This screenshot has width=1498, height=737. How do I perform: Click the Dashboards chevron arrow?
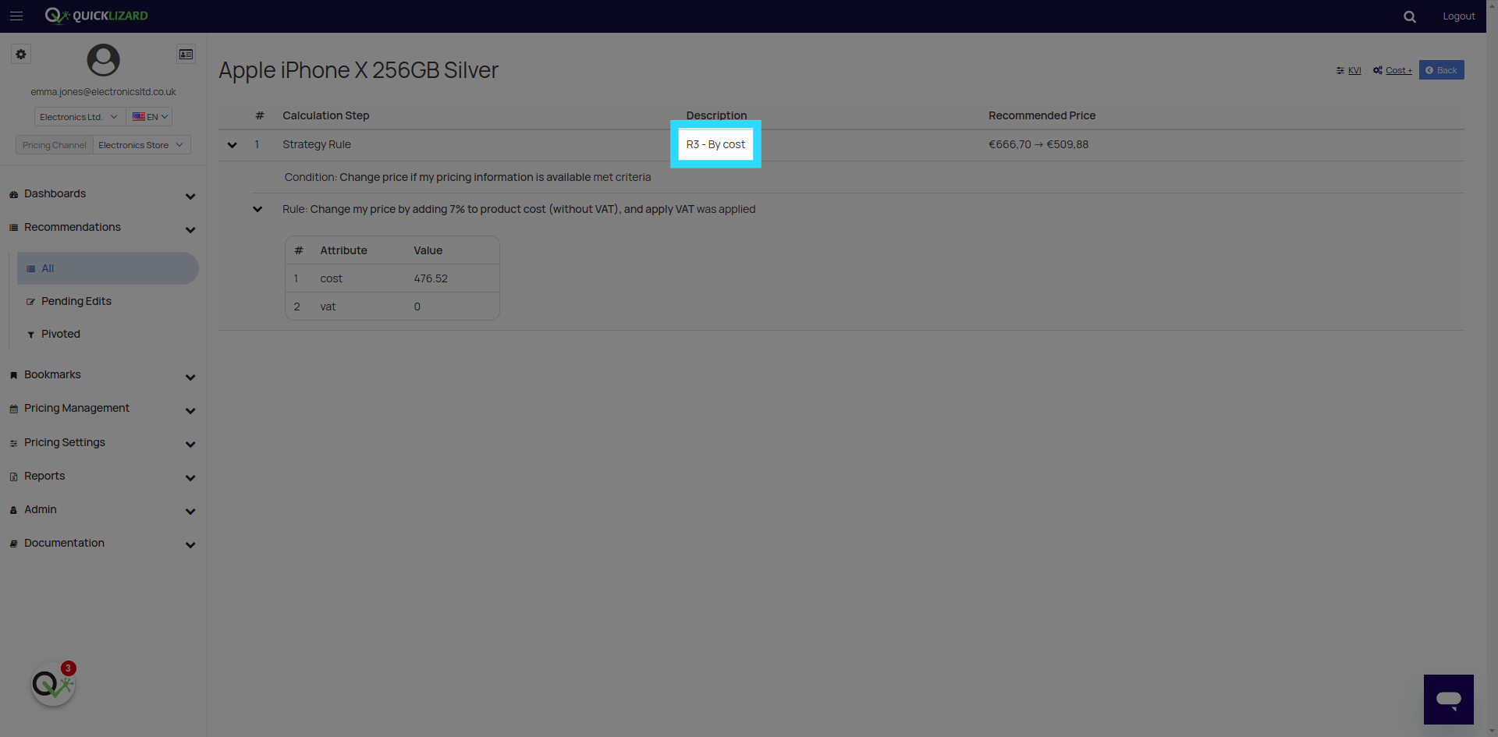(x=190, y=197)
